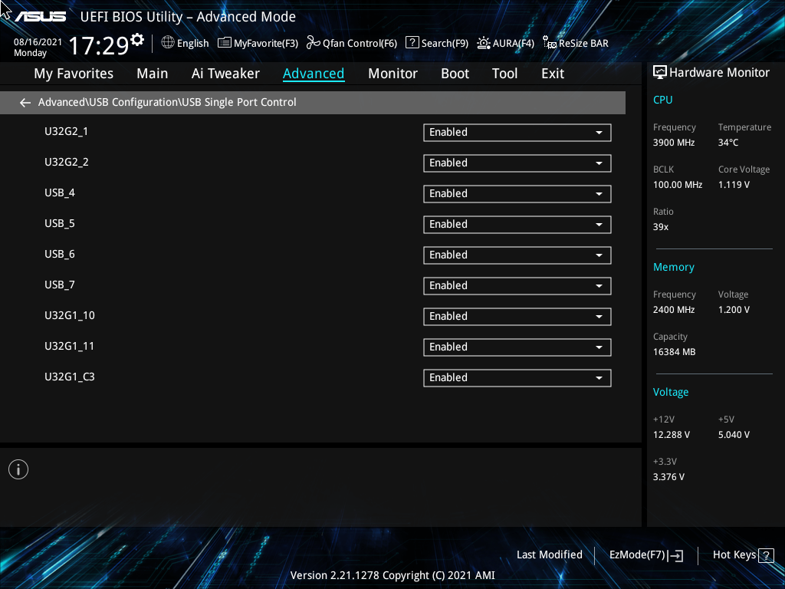The width and height of the screenshot is (785, 589).
Task: Select the USB_5 port label
Action: pyautogui.click(x=60, y=223)
